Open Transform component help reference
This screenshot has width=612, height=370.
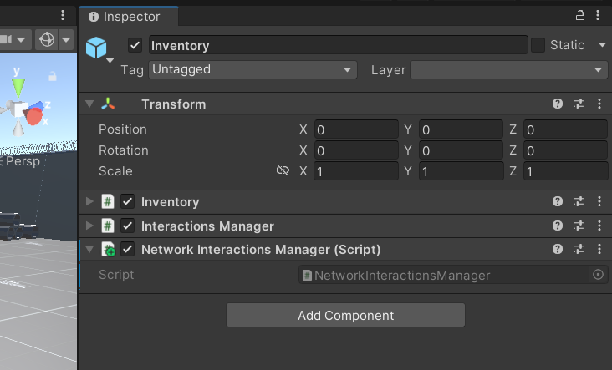(558, 104)
